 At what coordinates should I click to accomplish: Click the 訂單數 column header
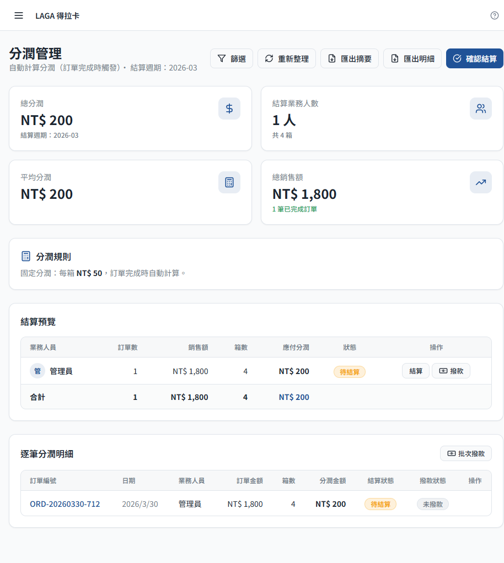127,347
